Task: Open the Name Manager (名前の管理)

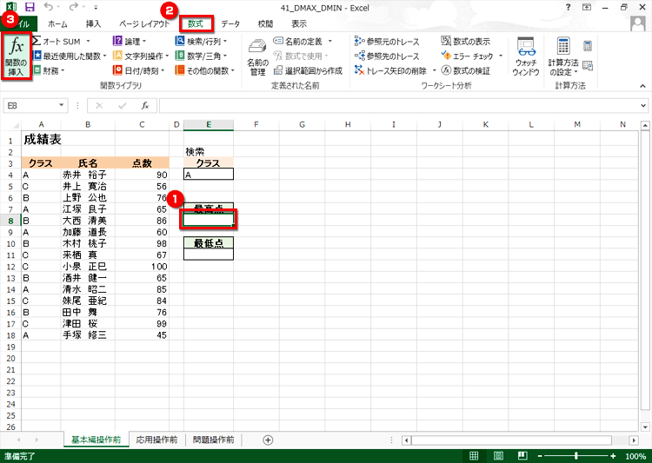Action: [x=257, y=57]
